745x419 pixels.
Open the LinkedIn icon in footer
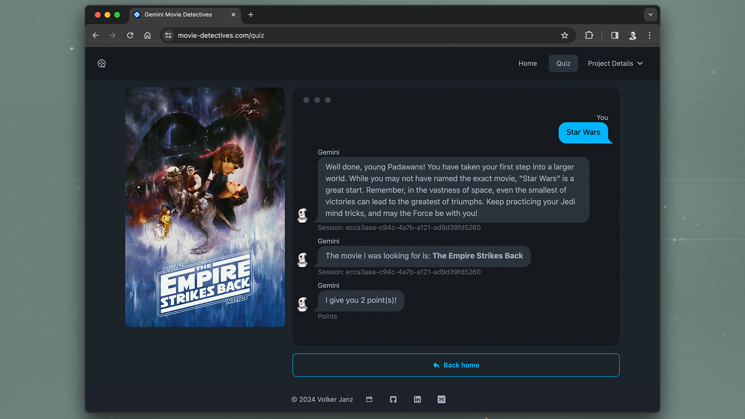pos(417,399)
